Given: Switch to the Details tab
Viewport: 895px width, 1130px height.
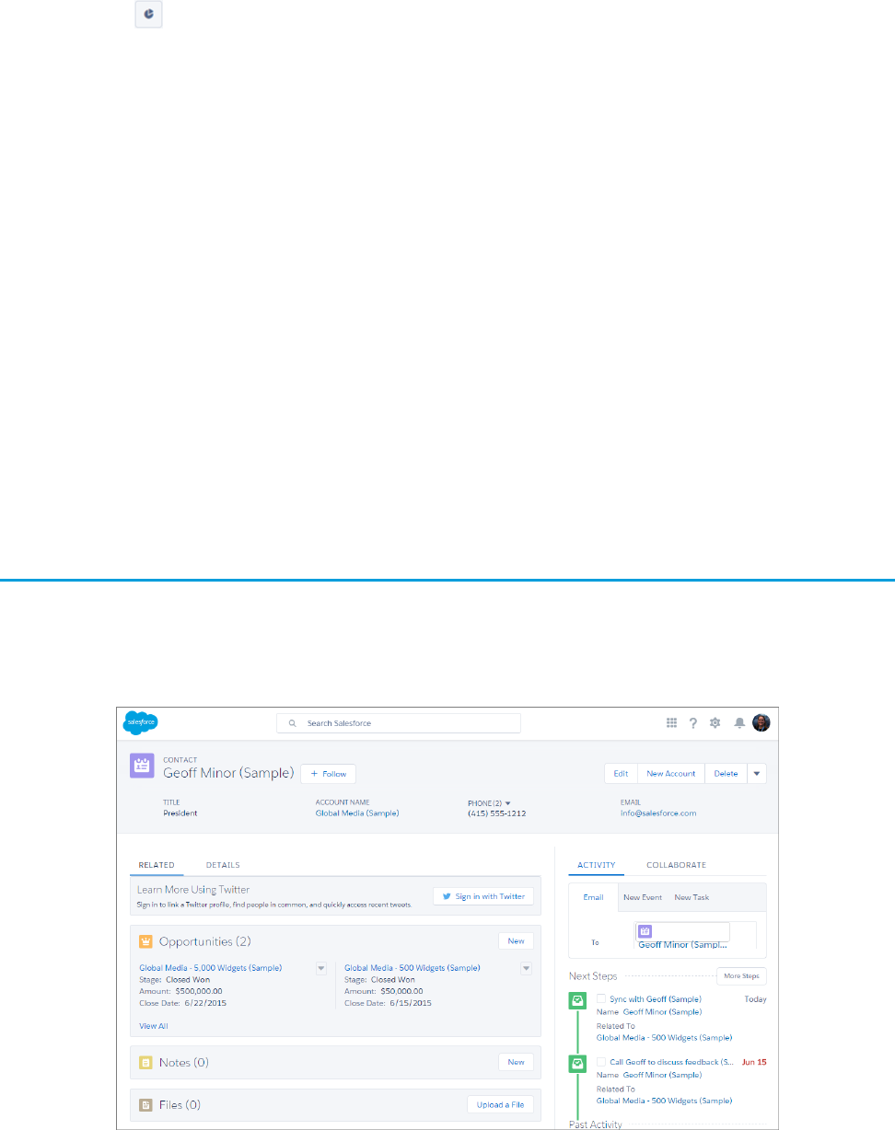Looking at the screenshot, I should [x=223, y=865].
